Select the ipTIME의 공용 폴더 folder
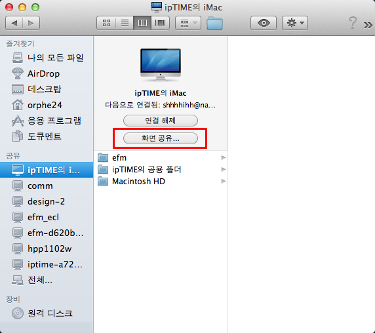This screenshot has width=375, height=333. pos(161,170)
